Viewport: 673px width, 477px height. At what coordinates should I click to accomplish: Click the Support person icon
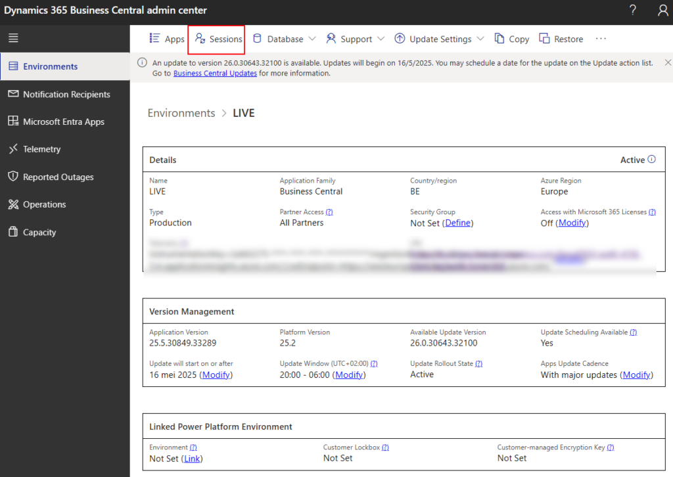click(331, 39)
